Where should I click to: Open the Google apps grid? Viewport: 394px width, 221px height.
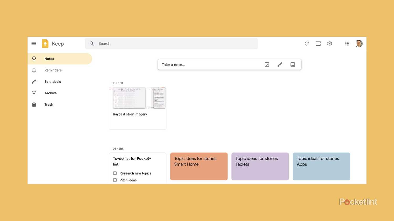point(347,43)
